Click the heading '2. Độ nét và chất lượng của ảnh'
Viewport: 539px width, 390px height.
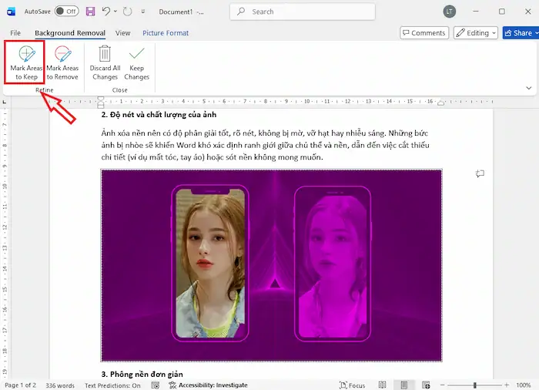coord(159,115)
